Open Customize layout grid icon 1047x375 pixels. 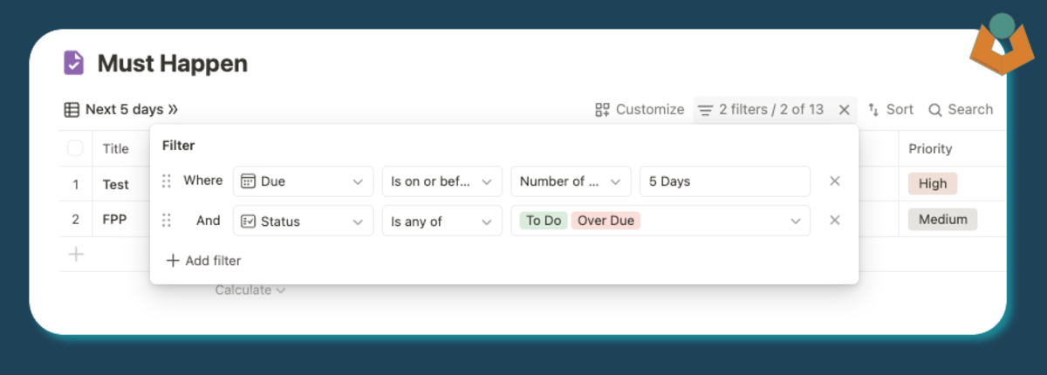pos(602,110)
